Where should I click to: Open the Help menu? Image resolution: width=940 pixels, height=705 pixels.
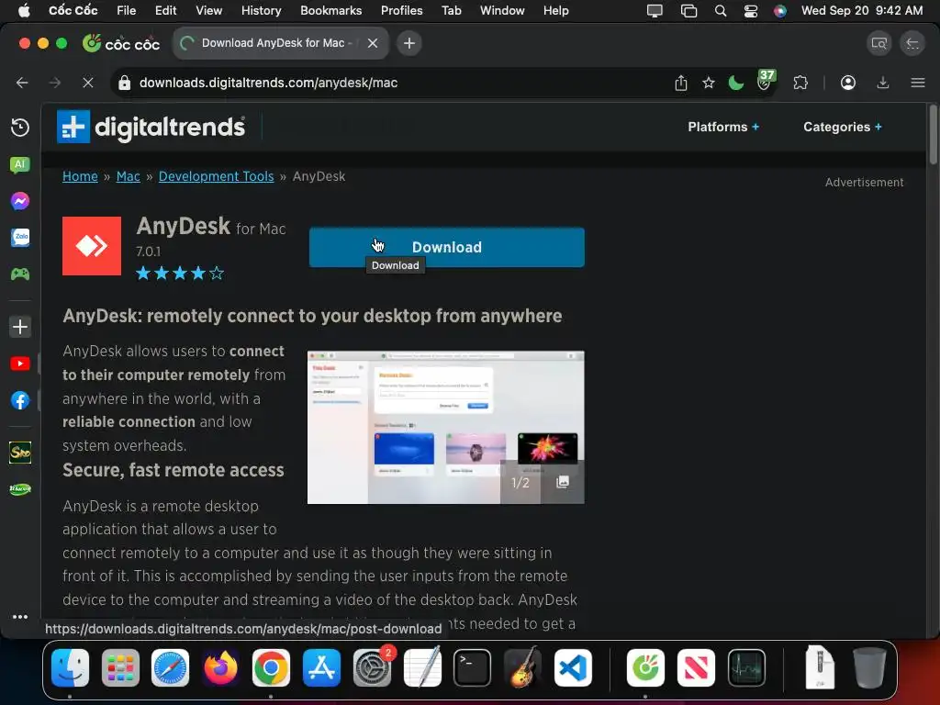pyautogui.click(x=555, y=10)
